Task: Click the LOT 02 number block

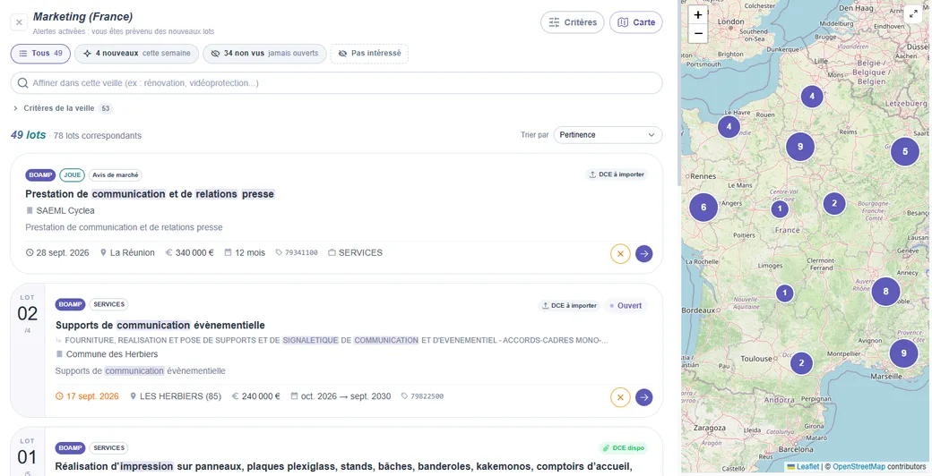Action: [x=28, y=313]
